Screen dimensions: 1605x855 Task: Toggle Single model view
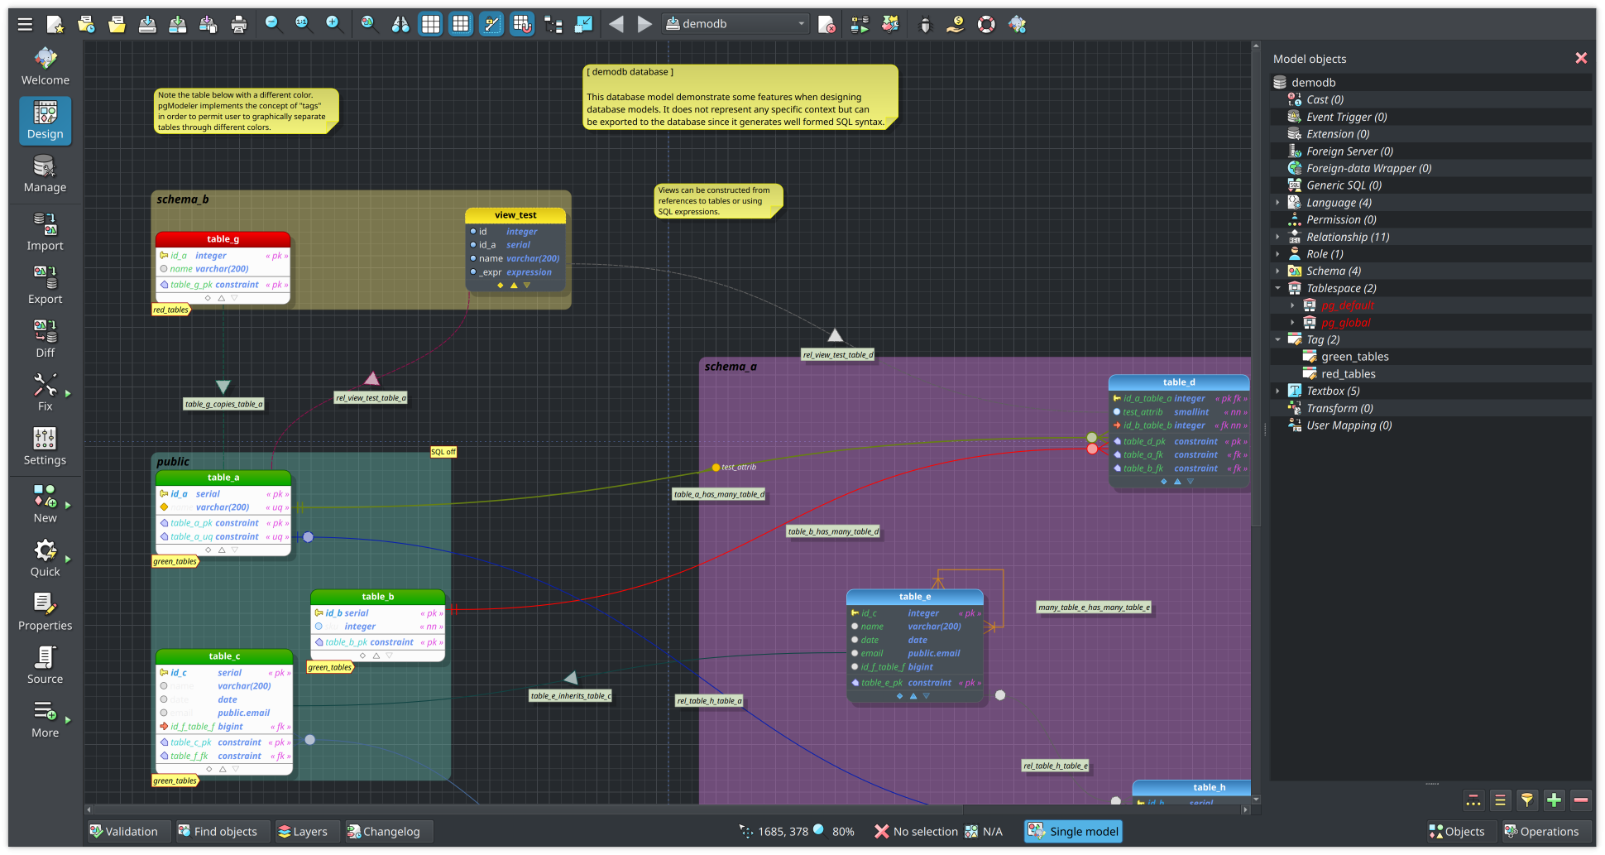[1073, 831]
